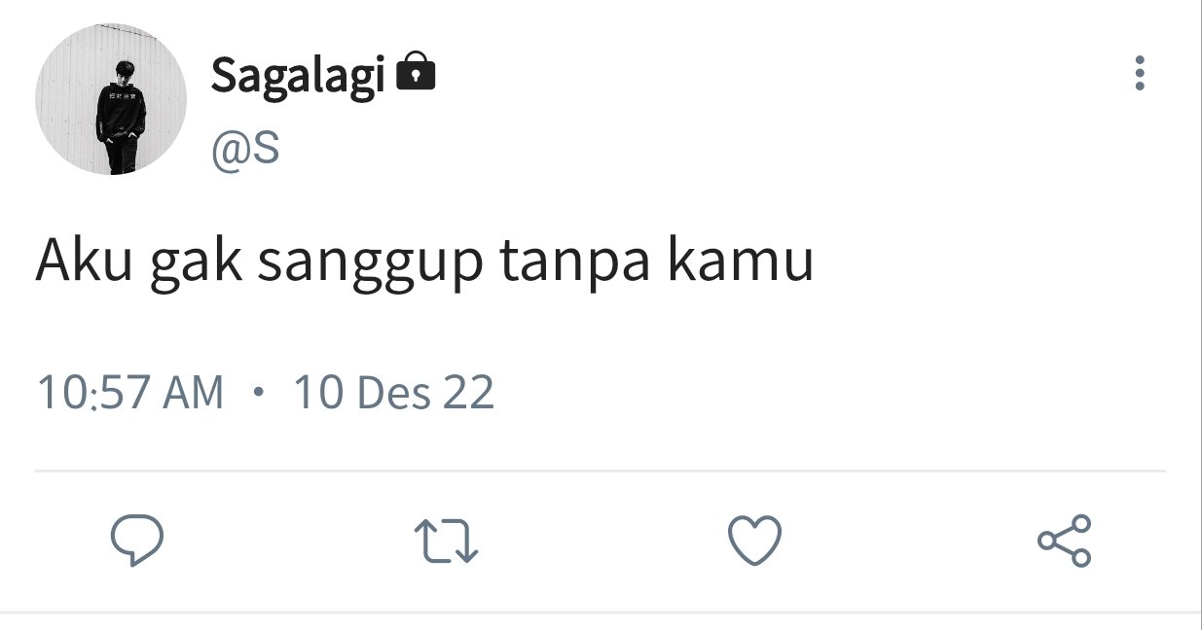Open profile via Sagalagi display name
This screenshot has width=1202, height=630.
300,77
